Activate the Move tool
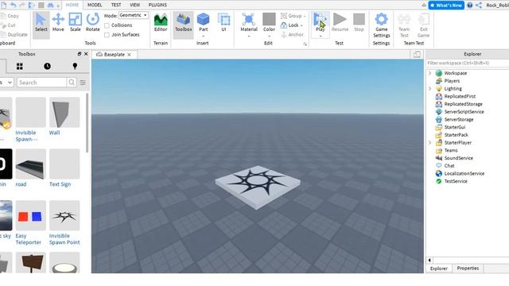 tap(58, 22)
